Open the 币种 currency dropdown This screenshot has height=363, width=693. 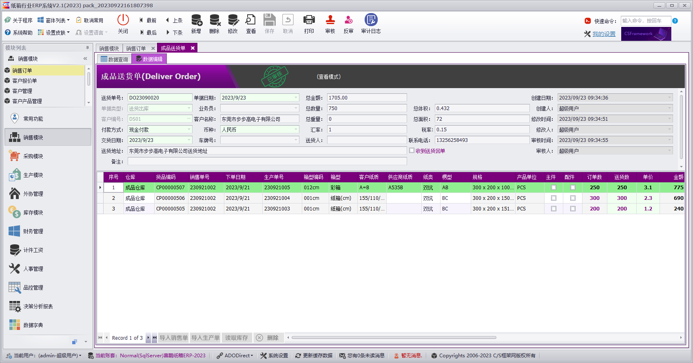tap(296, 129)
